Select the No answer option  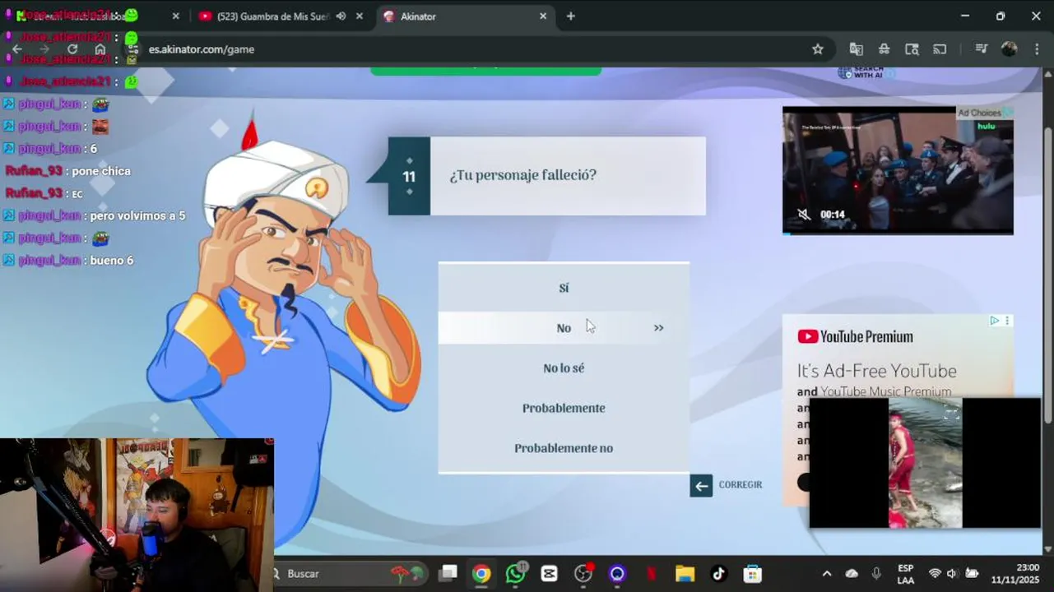tap(564, 328)
